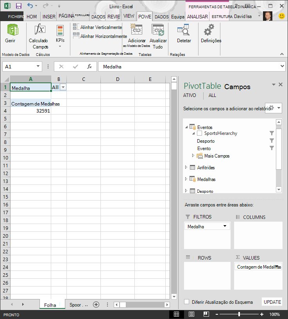Tick the SportsHierarchy checkbox

click(200, 133)
